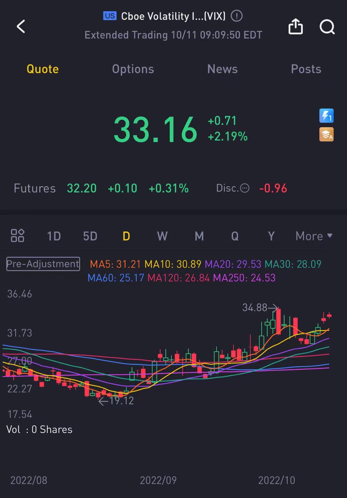
Task: Expand the More periods dropdown
Action: pos(314,236)
